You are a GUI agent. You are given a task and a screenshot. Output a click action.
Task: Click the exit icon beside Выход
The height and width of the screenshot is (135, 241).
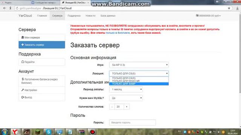[x=23, y=97]
